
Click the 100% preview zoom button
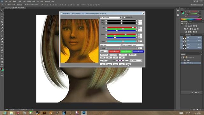pyautogui.click(x=103, y=57)
